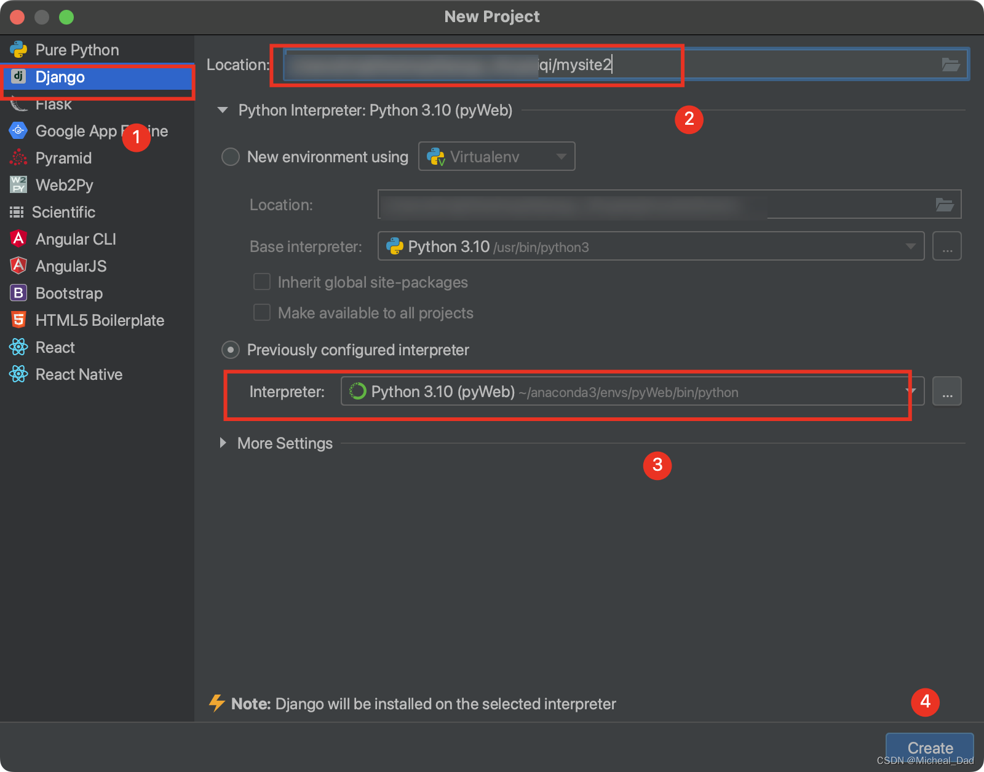
Task: Click the React Native label
Action: (79, 374)
